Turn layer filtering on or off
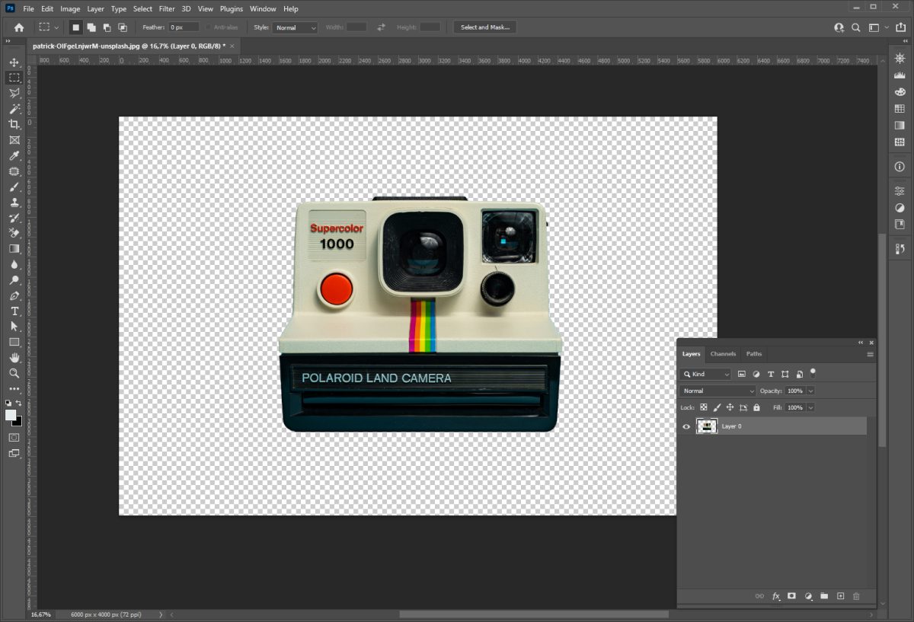914x622 pixels. 813,373
